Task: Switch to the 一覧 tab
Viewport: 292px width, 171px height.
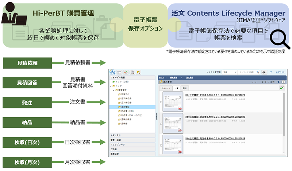Action: (x=177, y=88)
